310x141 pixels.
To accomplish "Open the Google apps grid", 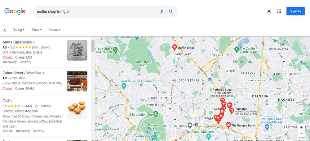I will tap(279, 11).
